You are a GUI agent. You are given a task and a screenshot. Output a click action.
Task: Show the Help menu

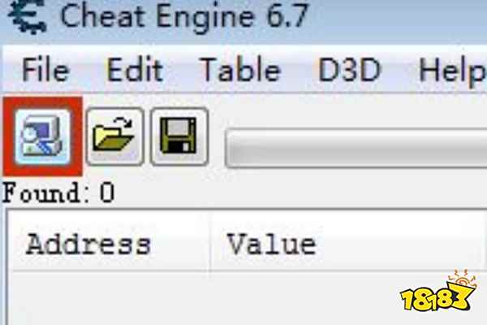click(452, 72)
